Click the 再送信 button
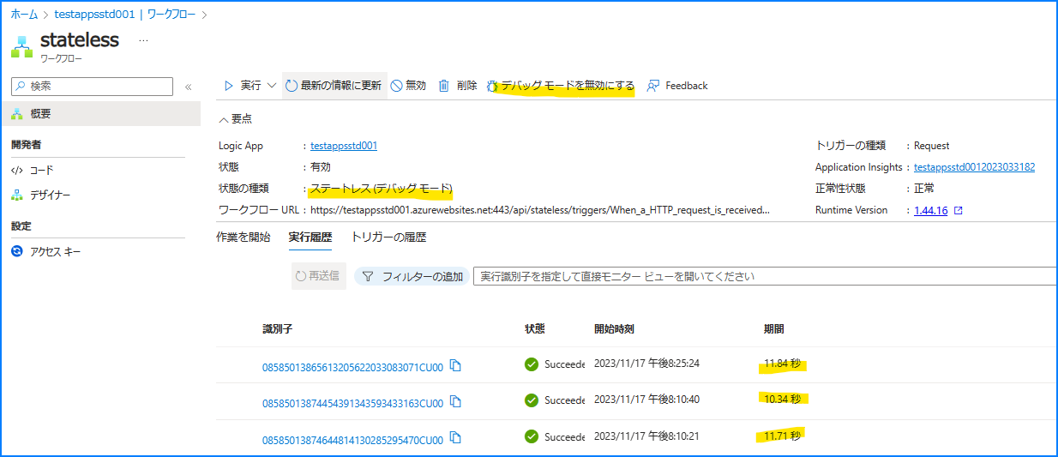 [319, 276]
